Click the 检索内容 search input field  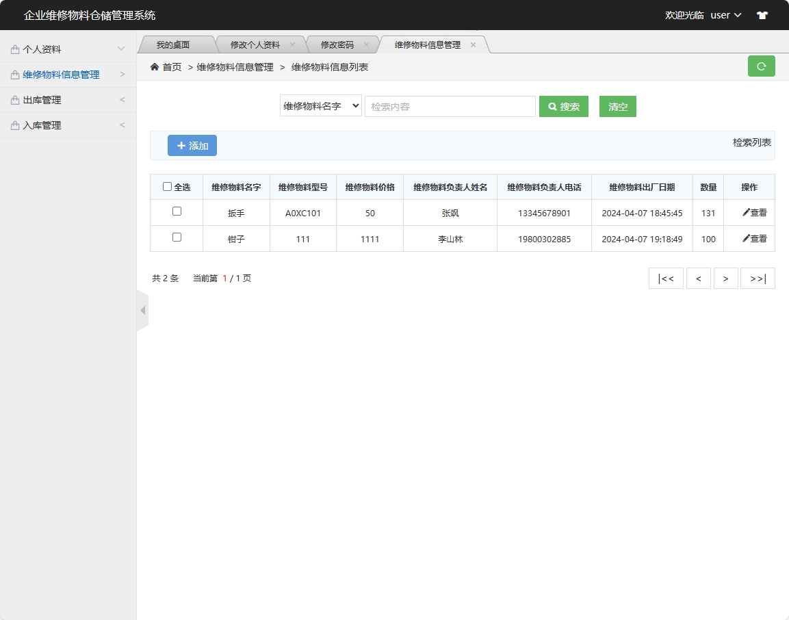pyautogui.click(x=450, y=106)
